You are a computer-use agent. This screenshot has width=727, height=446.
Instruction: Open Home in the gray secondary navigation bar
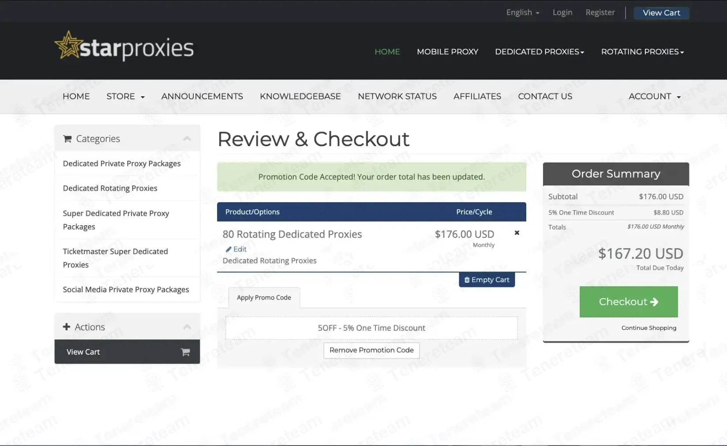point(76,96)
